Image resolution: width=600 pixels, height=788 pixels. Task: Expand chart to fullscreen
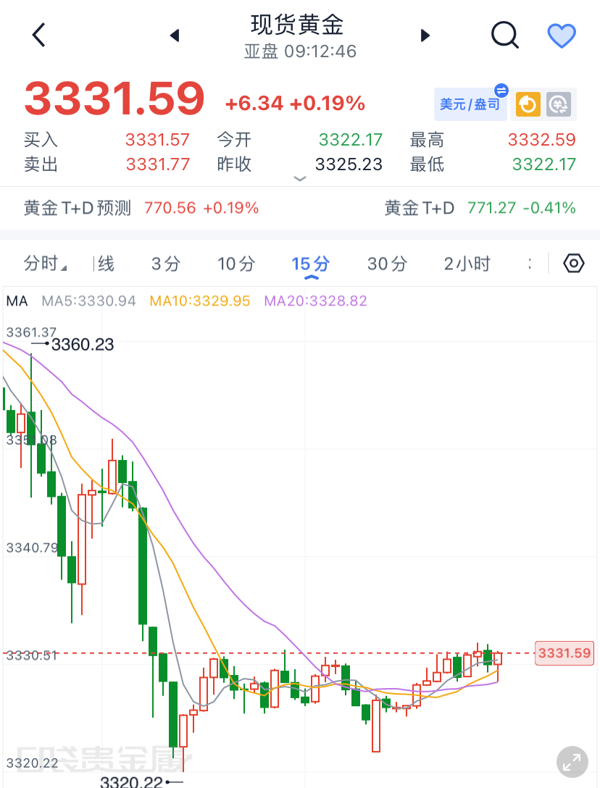[572, 762]
